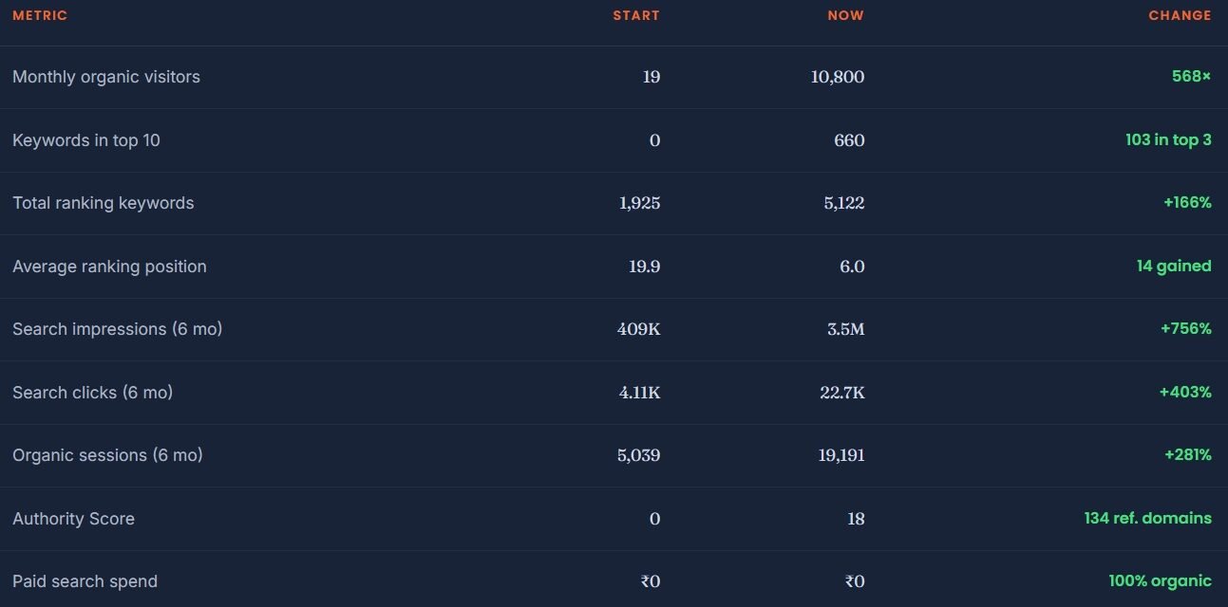Click the START column header
The width and height of the screenshot is (1228, 607).
tap(636, 15)
